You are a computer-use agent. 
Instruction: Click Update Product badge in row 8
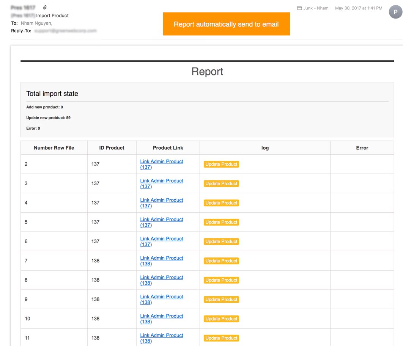[x=221, y=280]
